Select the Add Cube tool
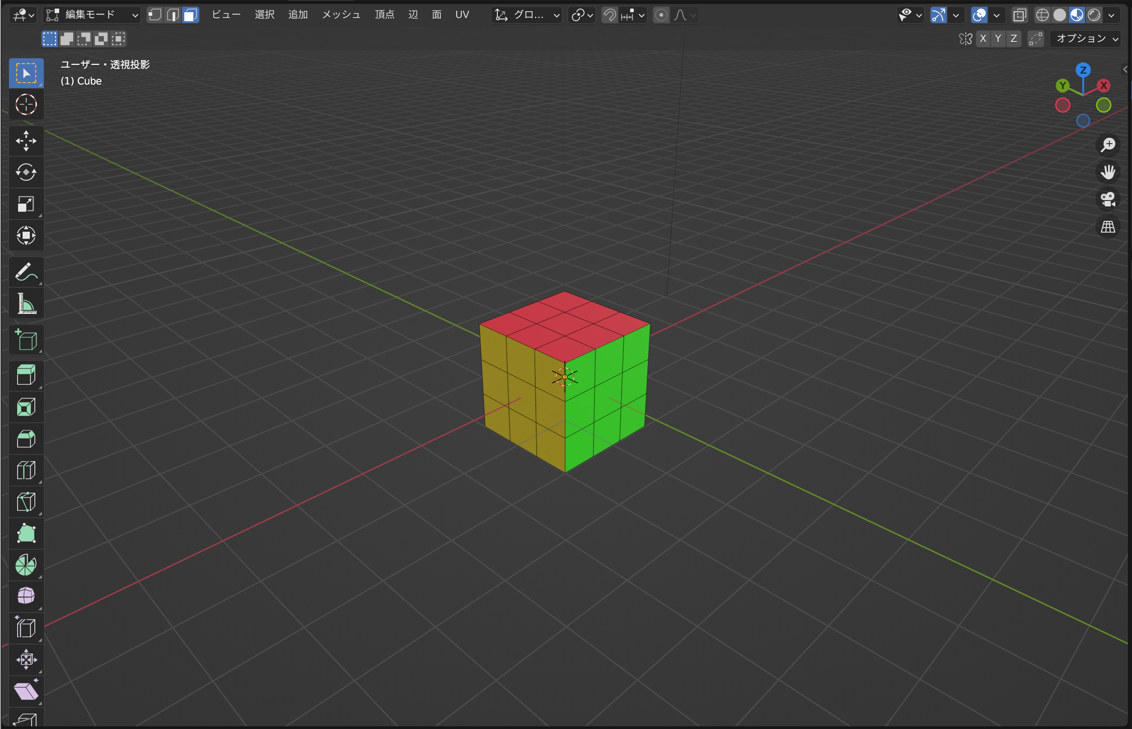Viewport: 1132px width, 729px height. point(26,339)
